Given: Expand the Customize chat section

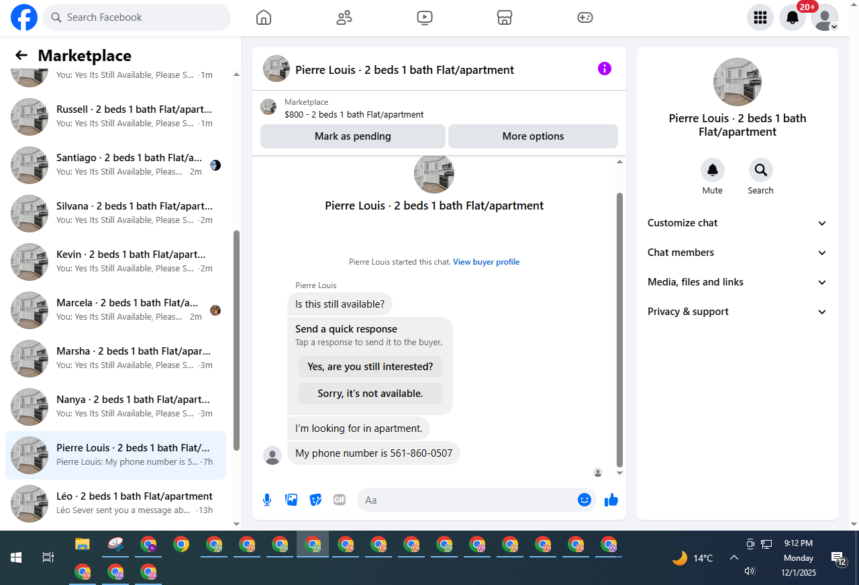Looking at the screenshot, I should tap(738, 223).
